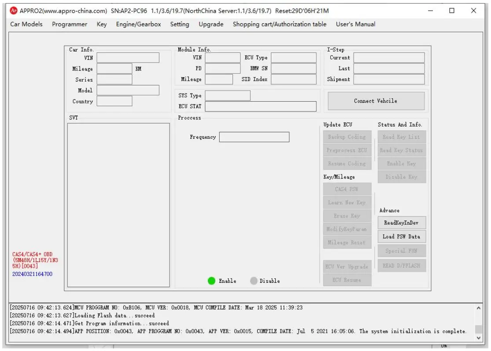491x351 pixels.
Task: Click the APPRO2 app logo icon
Action: tap(14, 11)
